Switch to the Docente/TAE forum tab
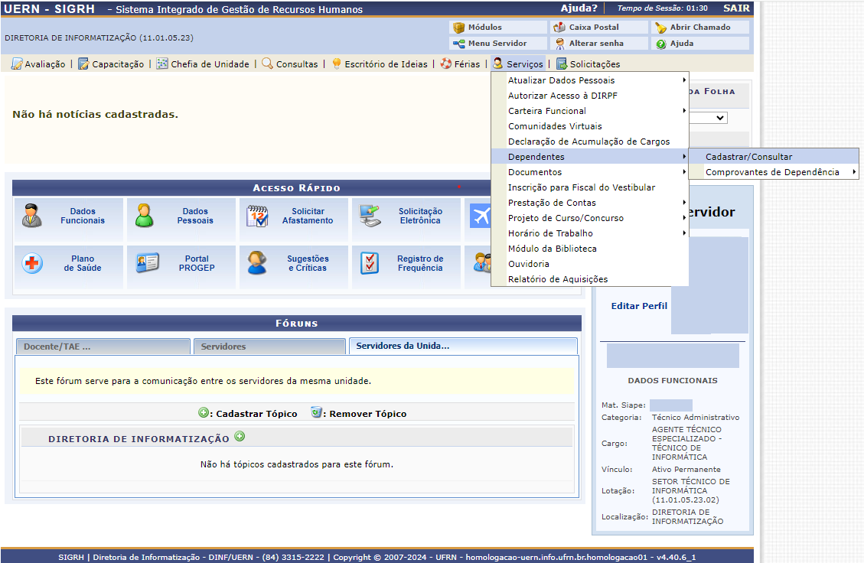The height and width of the screenshot is (563, 864). [x=103, y=347]
